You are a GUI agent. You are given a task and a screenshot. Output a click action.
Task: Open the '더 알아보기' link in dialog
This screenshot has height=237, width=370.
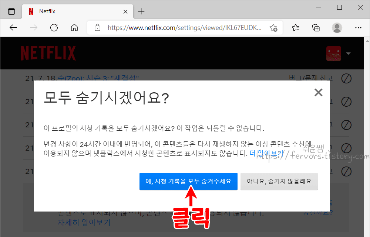[x=266, y=154]
